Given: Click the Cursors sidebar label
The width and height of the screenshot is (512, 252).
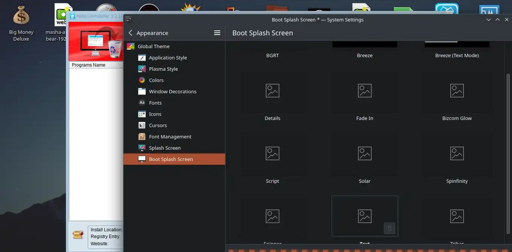Looking at the screenshot, I should (x=158, y=125).
